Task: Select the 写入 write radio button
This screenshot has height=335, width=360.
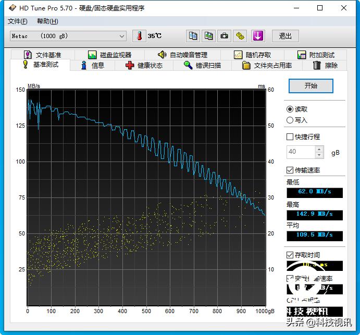Action: click(x=290, y=120)
